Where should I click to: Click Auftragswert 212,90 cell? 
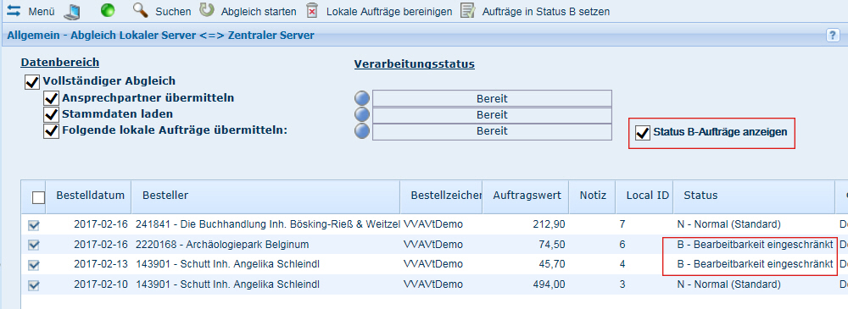549,224
